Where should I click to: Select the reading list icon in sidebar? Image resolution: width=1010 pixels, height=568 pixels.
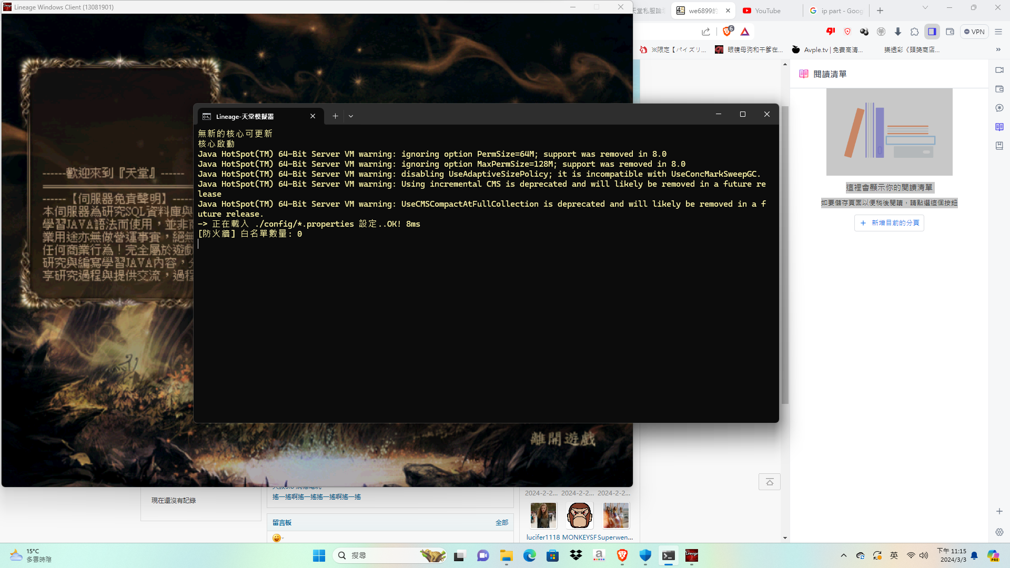(x=999, y=127)
